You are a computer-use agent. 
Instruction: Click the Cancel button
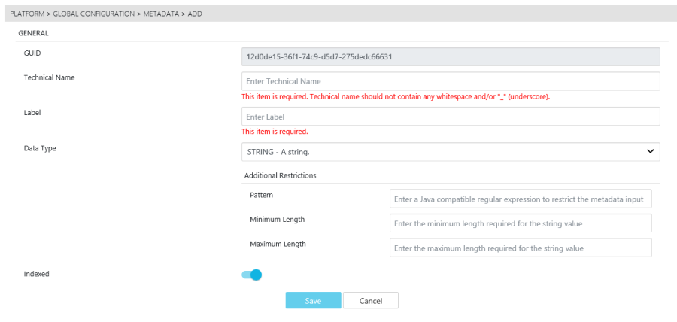coord(370,301)
